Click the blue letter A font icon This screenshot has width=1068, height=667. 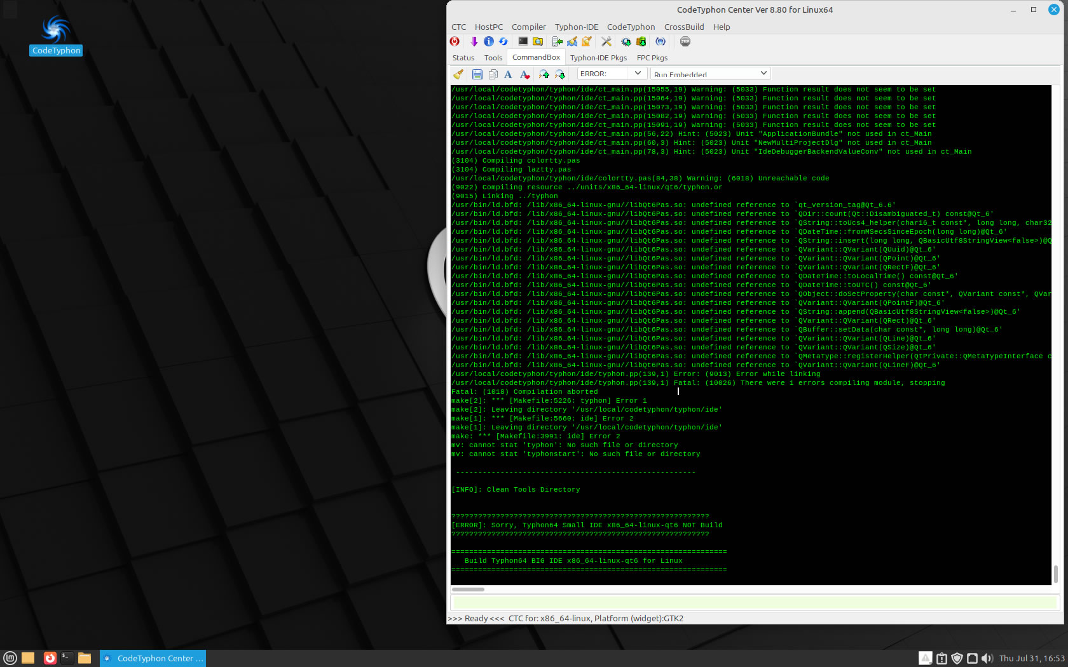(x=508, y=74)
